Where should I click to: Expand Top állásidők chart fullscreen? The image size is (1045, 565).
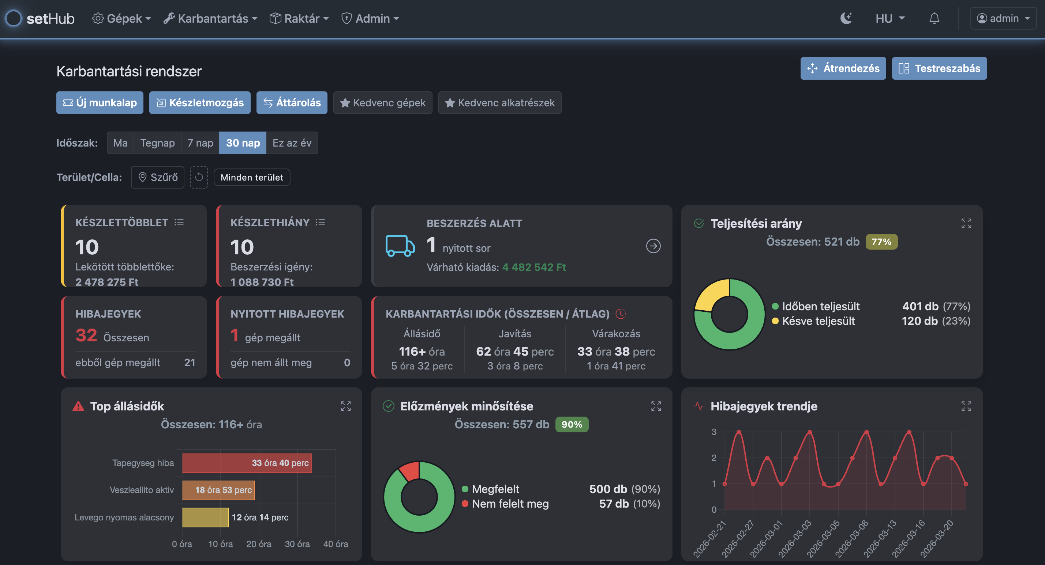(x=346, y=406)
